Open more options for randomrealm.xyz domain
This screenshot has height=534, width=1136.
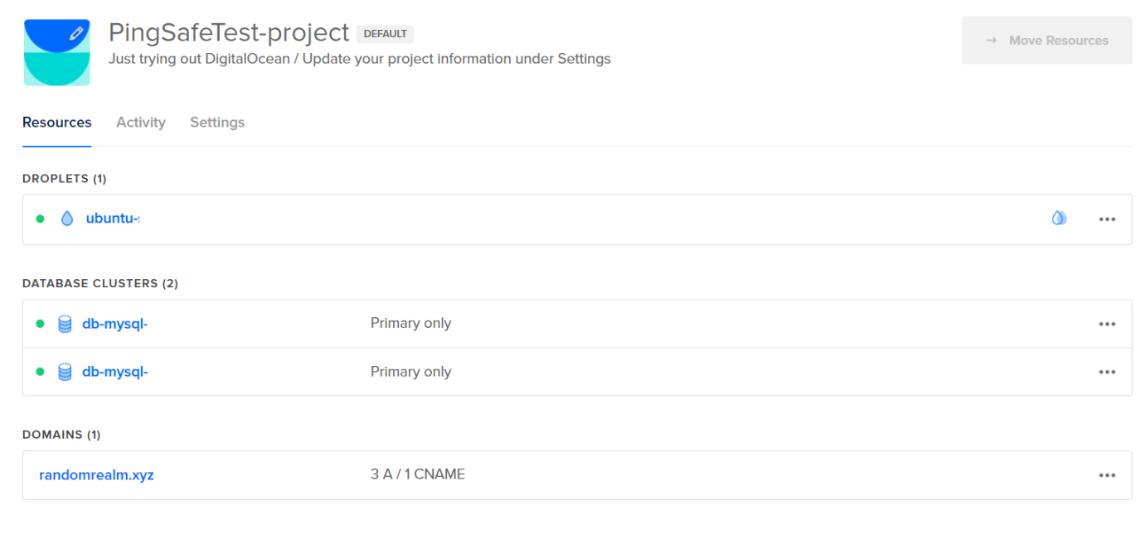[1107, 475]
